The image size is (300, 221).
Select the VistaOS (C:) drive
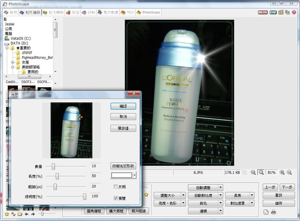pos(20,39)
